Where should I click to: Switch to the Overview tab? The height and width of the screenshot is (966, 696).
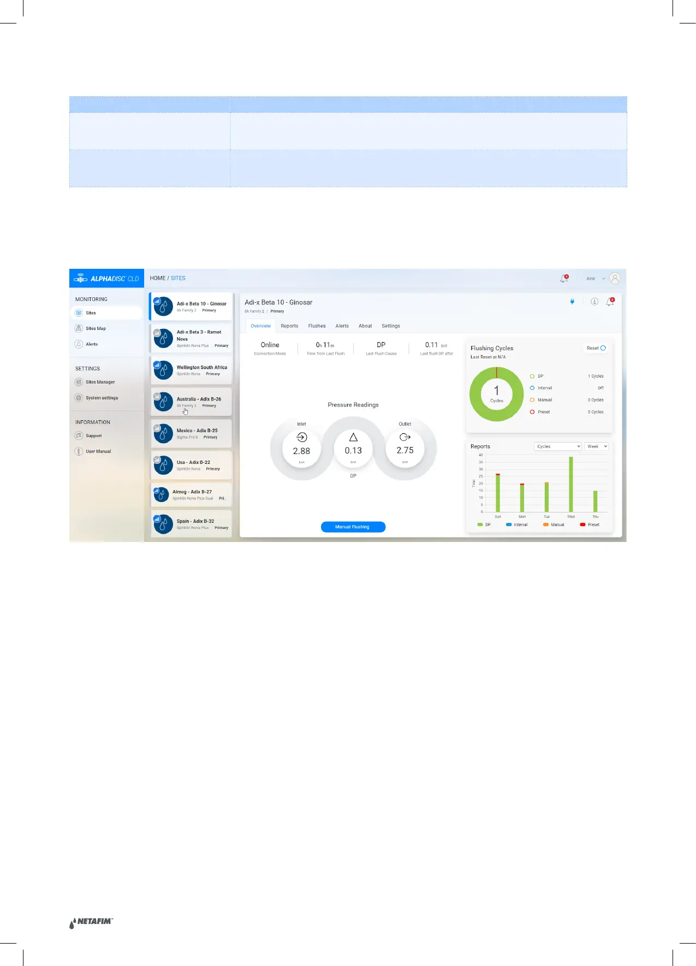[x=260, y=326]
